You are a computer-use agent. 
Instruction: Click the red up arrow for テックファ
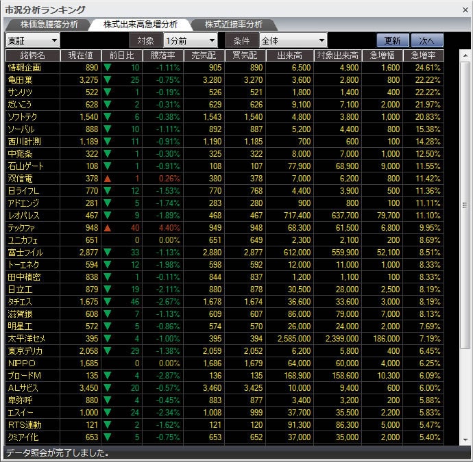click(108, 228)
